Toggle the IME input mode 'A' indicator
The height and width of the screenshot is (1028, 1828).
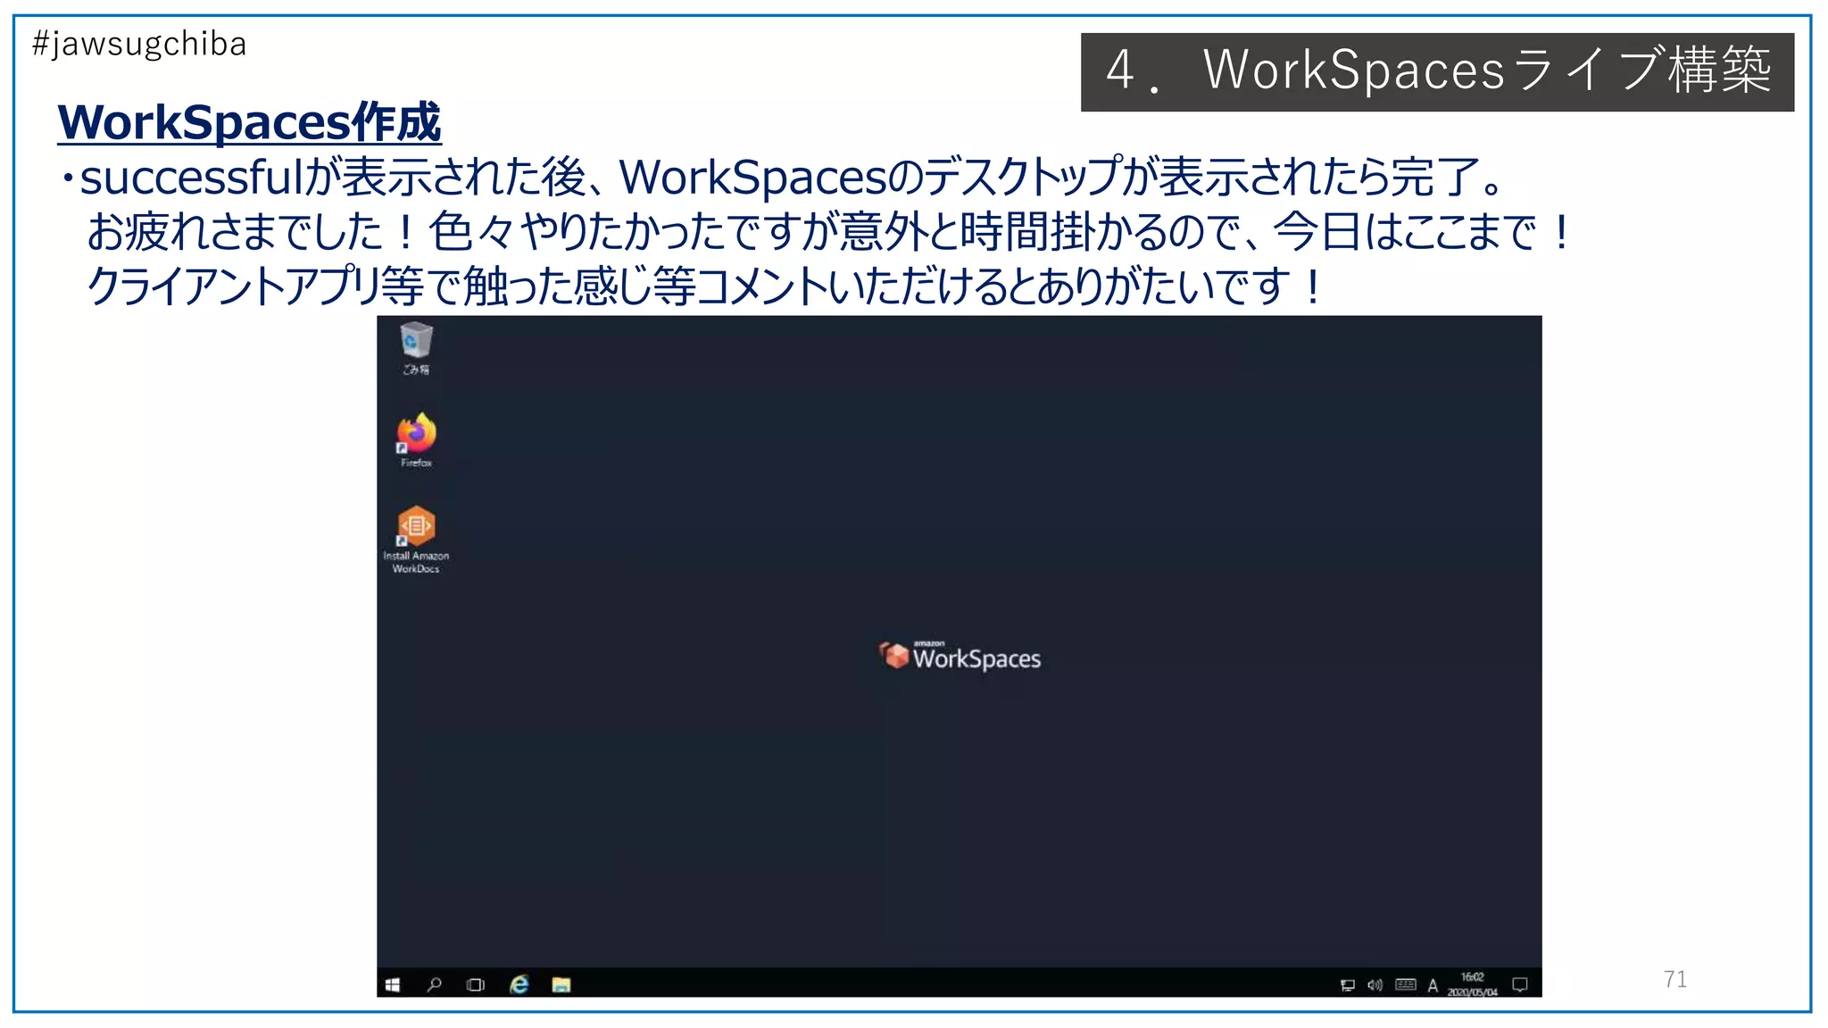[x=1433, y=986]
